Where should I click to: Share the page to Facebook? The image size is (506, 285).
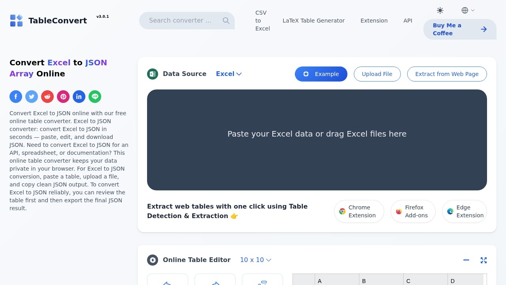pos(16,97)
